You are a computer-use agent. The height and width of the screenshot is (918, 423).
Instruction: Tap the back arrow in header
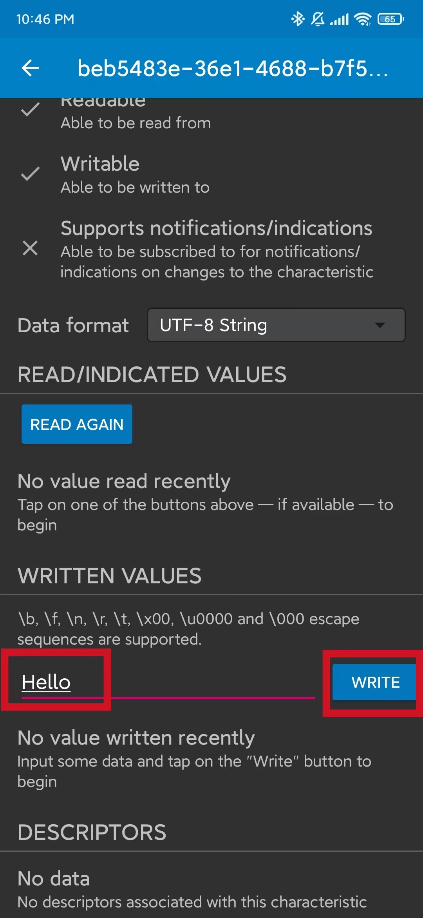click(30, 68)
